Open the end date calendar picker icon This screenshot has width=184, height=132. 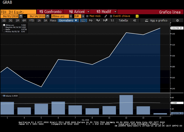click(x=47, y=16)
